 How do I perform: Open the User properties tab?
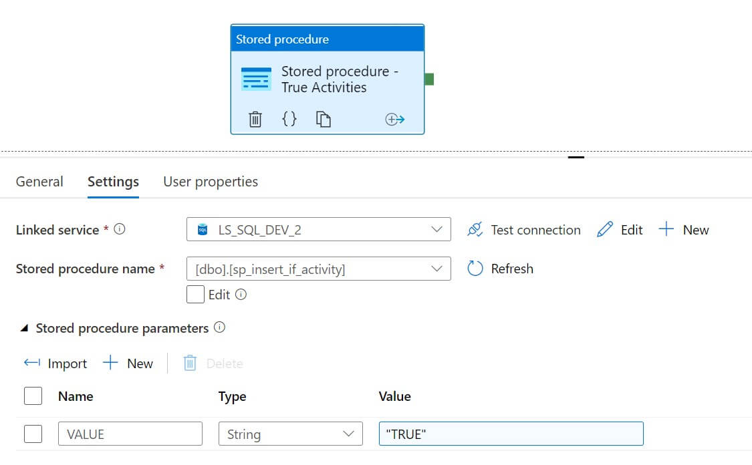click(211, 182)
